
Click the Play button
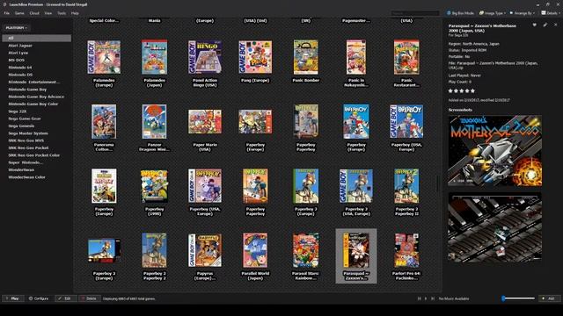(13, 298)
